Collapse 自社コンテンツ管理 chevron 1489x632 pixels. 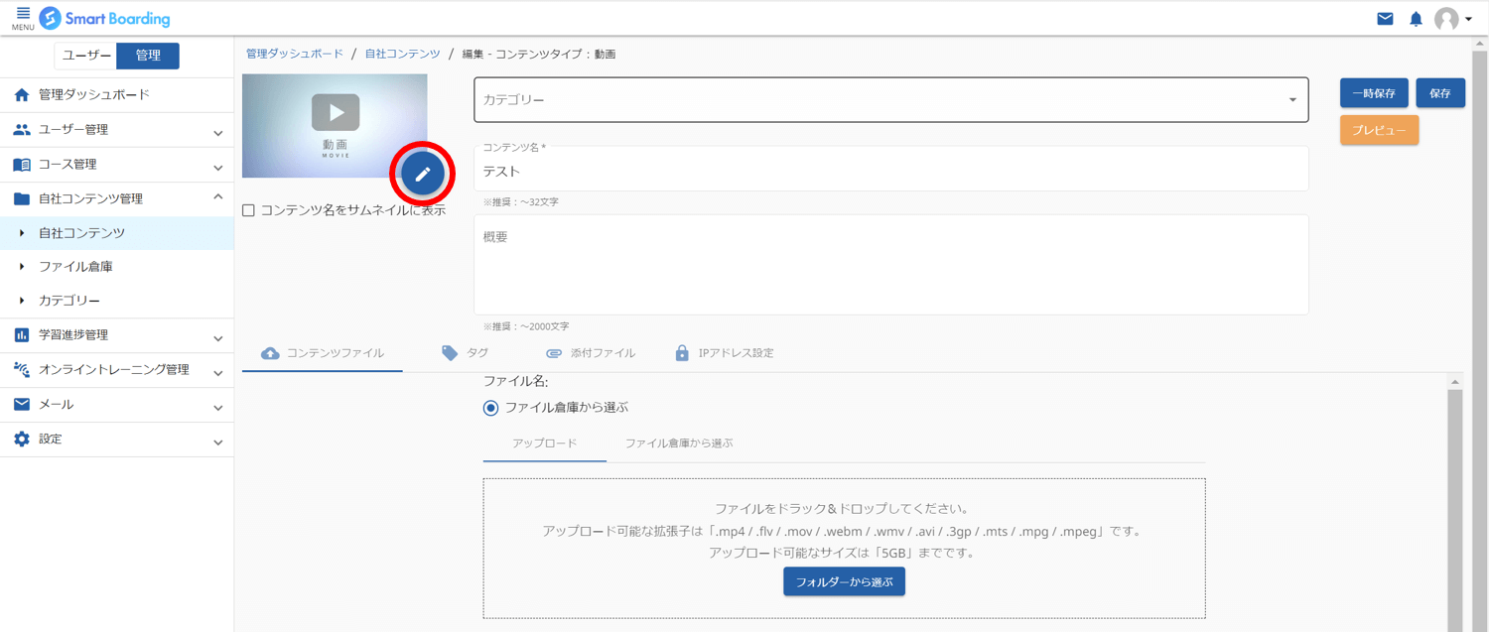[x=218, y=197]
